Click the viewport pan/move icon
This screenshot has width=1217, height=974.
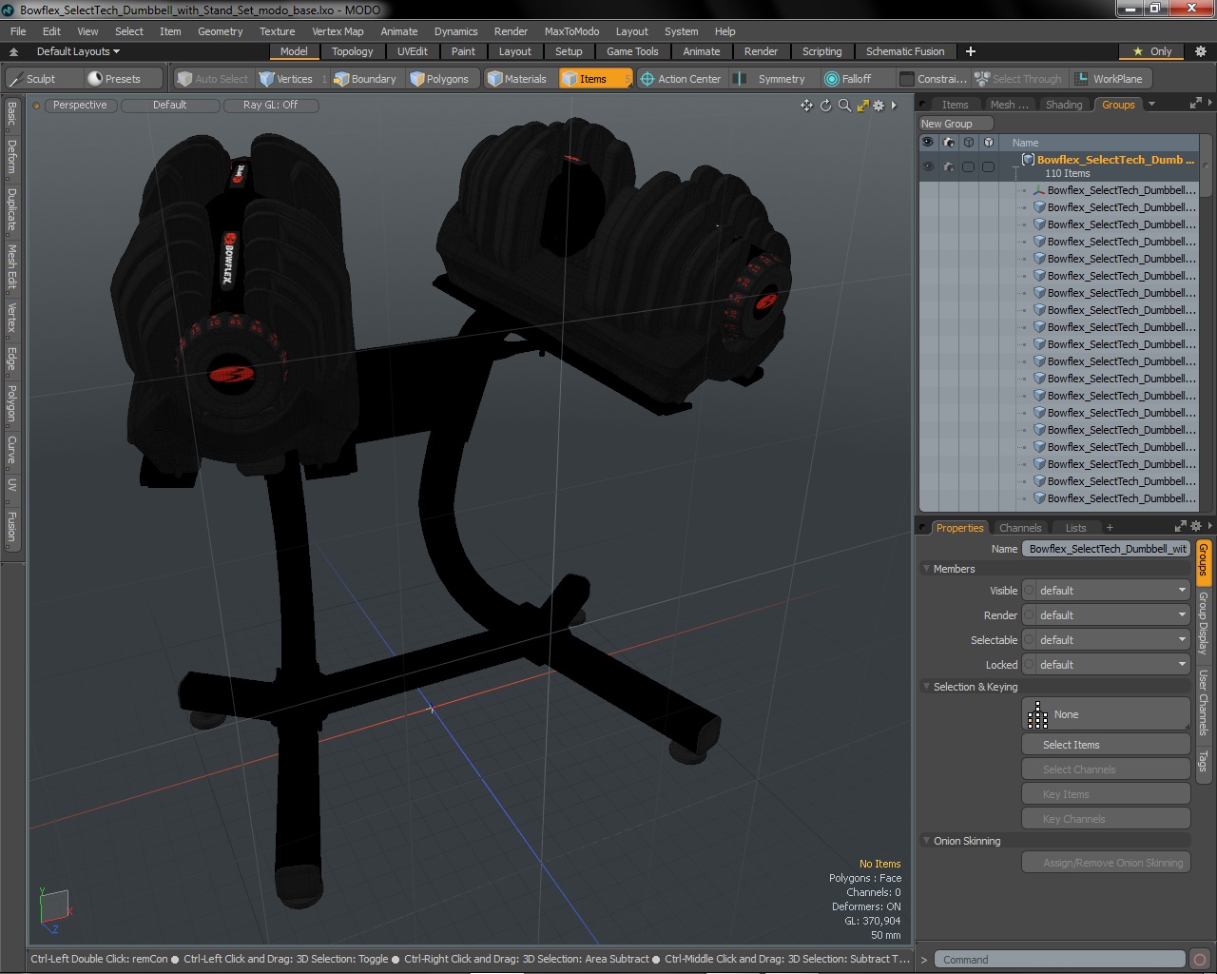(806, 106)
